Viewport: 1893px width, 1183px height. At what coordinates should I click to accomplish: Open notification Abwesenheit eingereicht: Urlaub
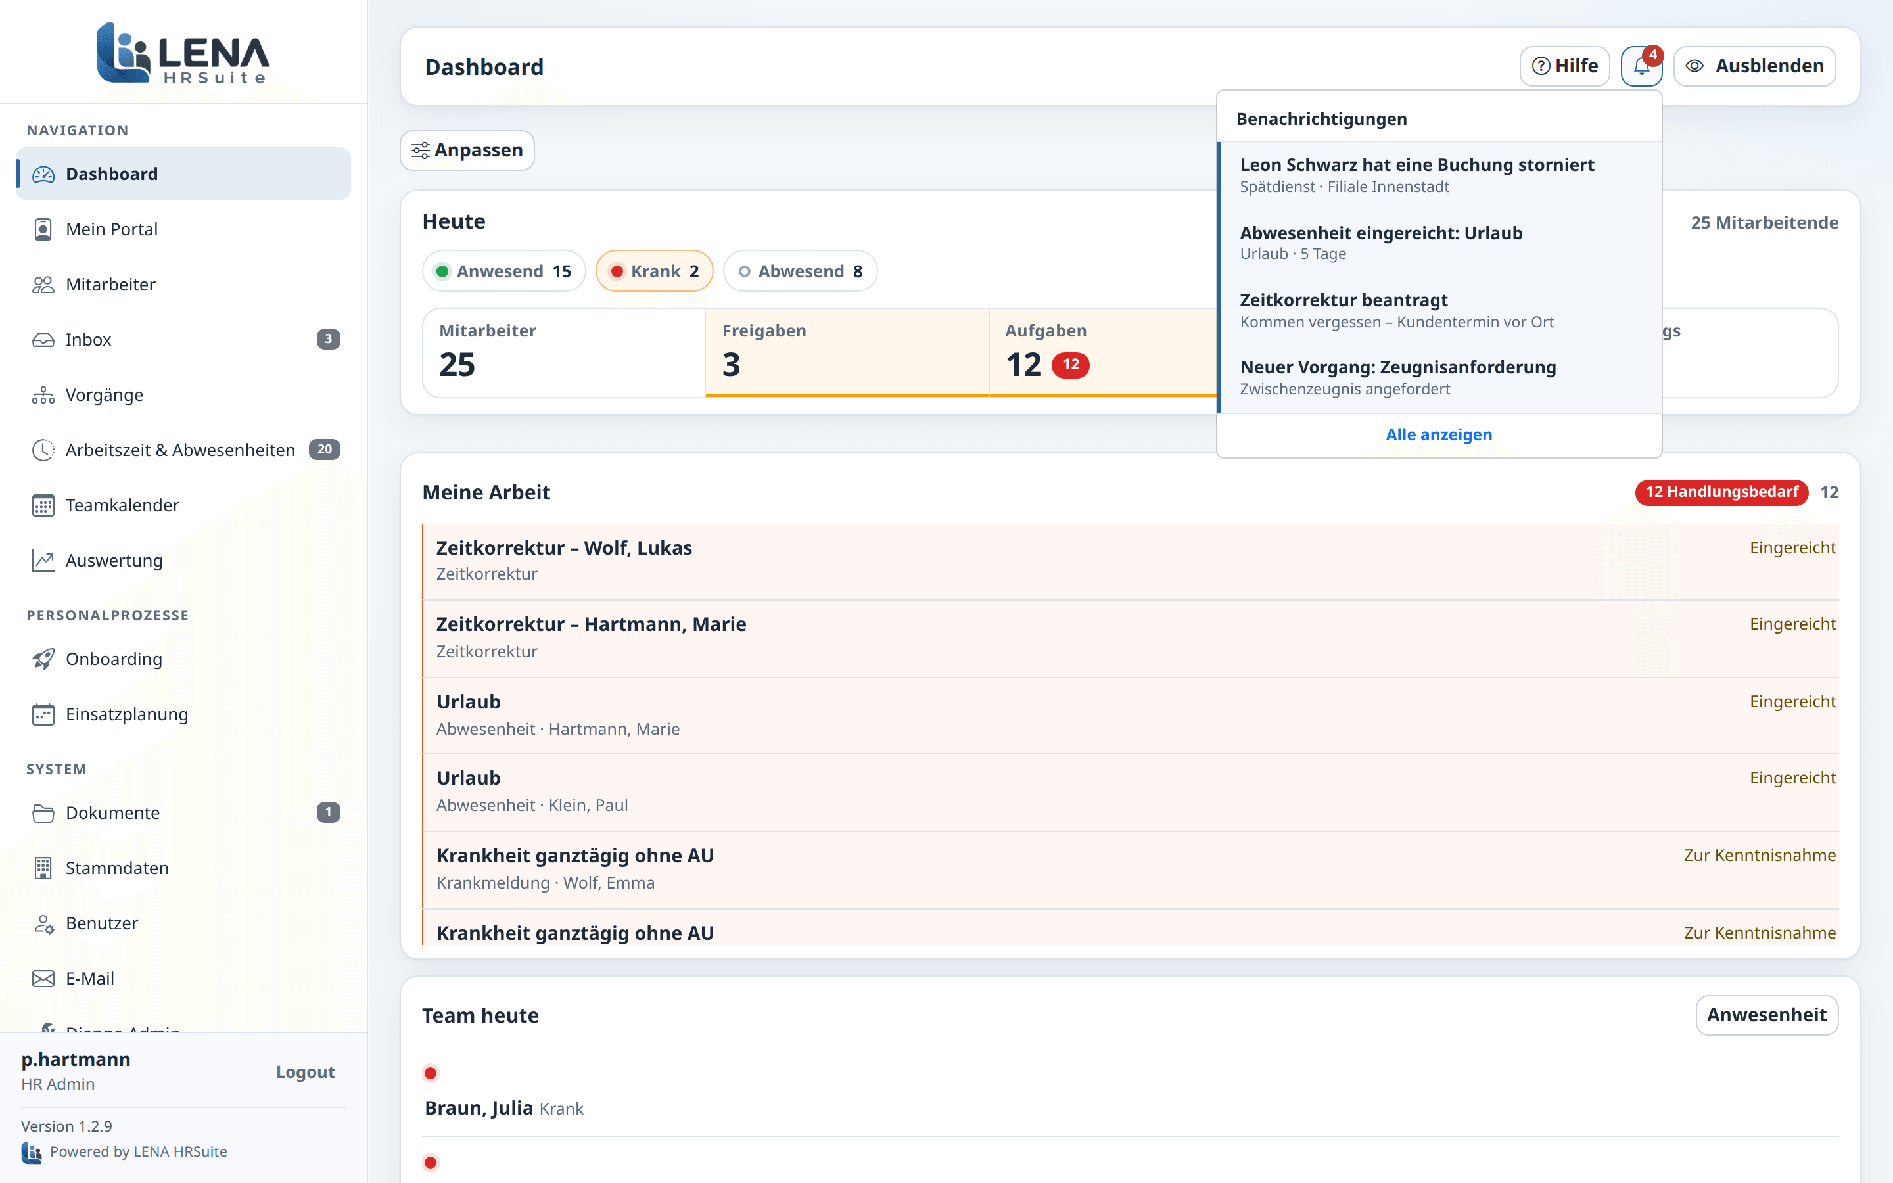(1439, 243)
